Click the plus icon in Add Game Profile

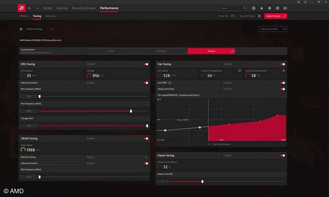point(284,29)
